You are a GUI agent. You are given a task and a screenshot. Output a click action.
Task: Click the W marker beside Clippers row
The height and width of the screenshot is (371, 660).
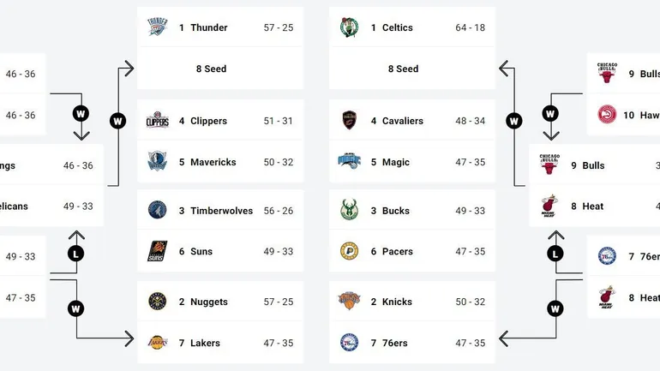point(118,121)
